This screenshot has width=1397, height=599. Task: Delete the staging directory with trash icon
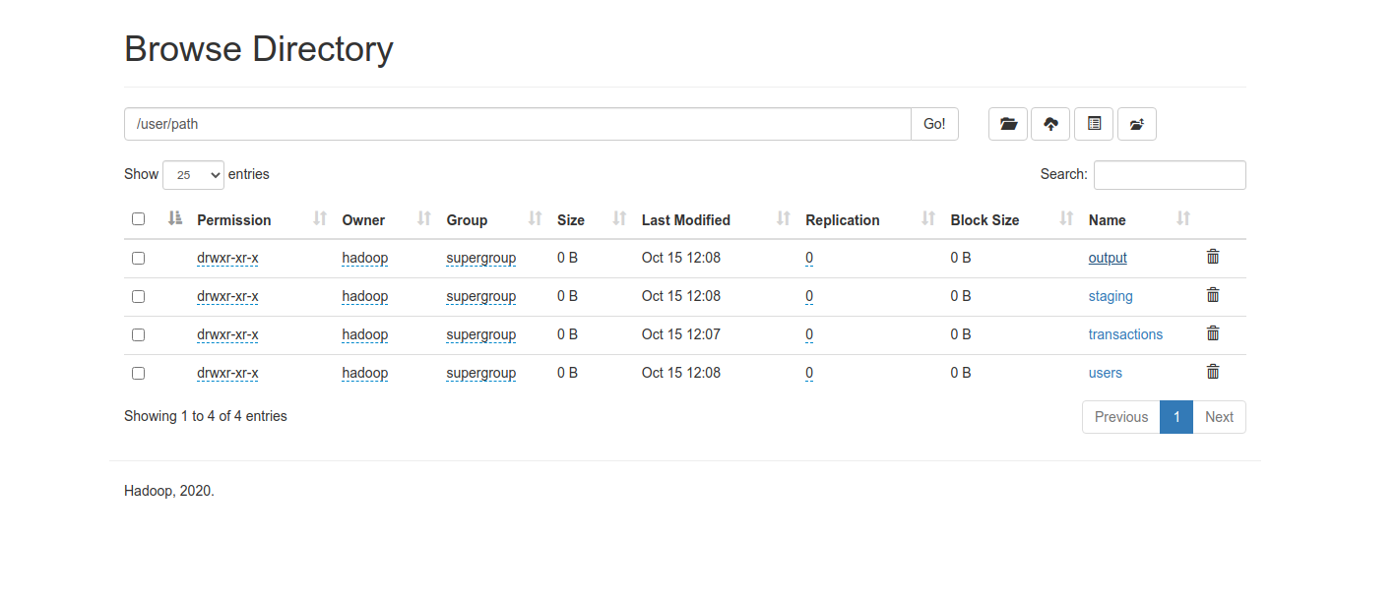(x=1213, y=295)
